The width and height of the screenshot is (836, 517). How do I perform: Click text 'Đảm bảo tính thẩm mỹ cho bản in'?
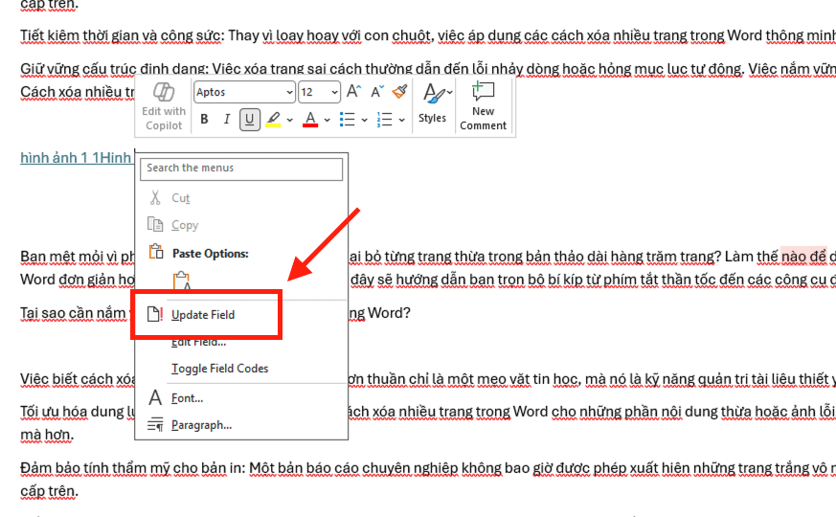pos(131,468)
